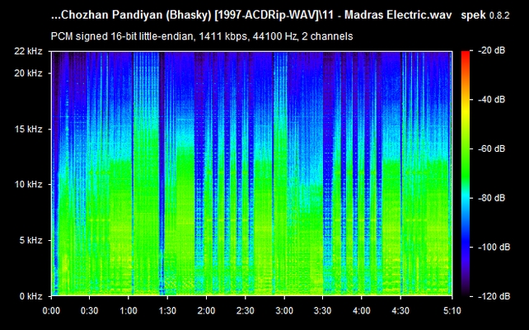Viewport: 529px width, 330px height.
Task: Click the 2:30 time axis label
Action: [x=246, y=310]
